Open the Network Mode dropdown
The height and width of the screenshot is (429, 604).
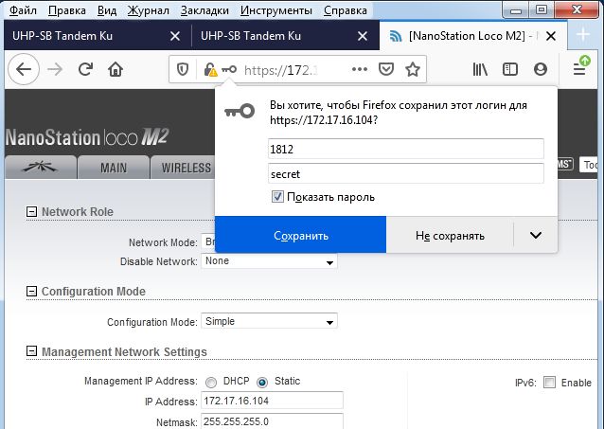point(208,242)
